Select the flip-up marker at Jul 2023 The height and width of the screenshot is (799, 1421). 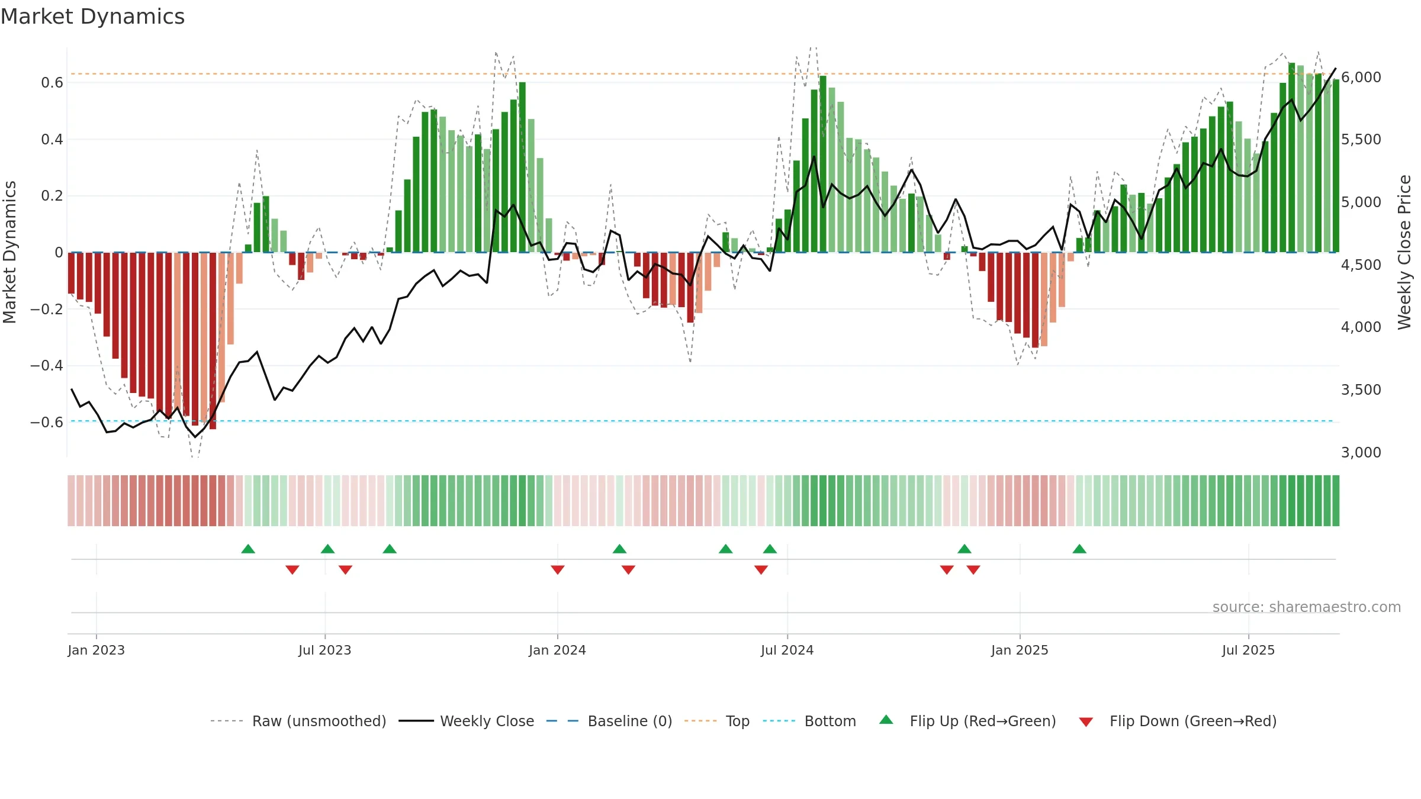[x=327, y=549]
